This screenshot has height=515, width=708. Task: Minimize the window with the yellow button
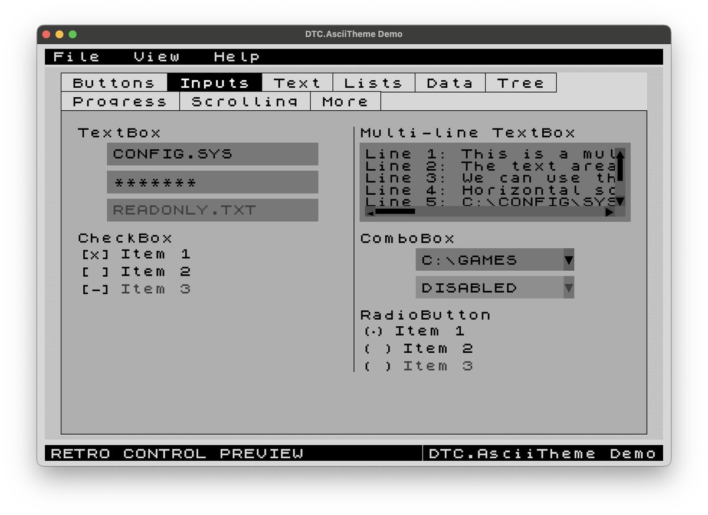point(60,34)
